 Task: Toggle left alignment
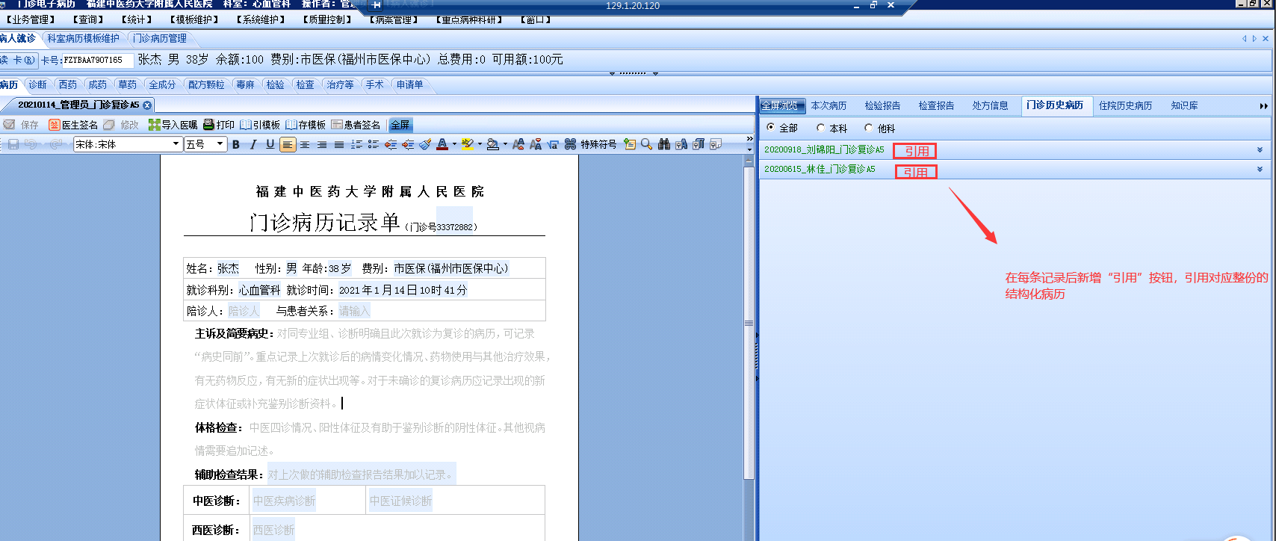[288, 144]
